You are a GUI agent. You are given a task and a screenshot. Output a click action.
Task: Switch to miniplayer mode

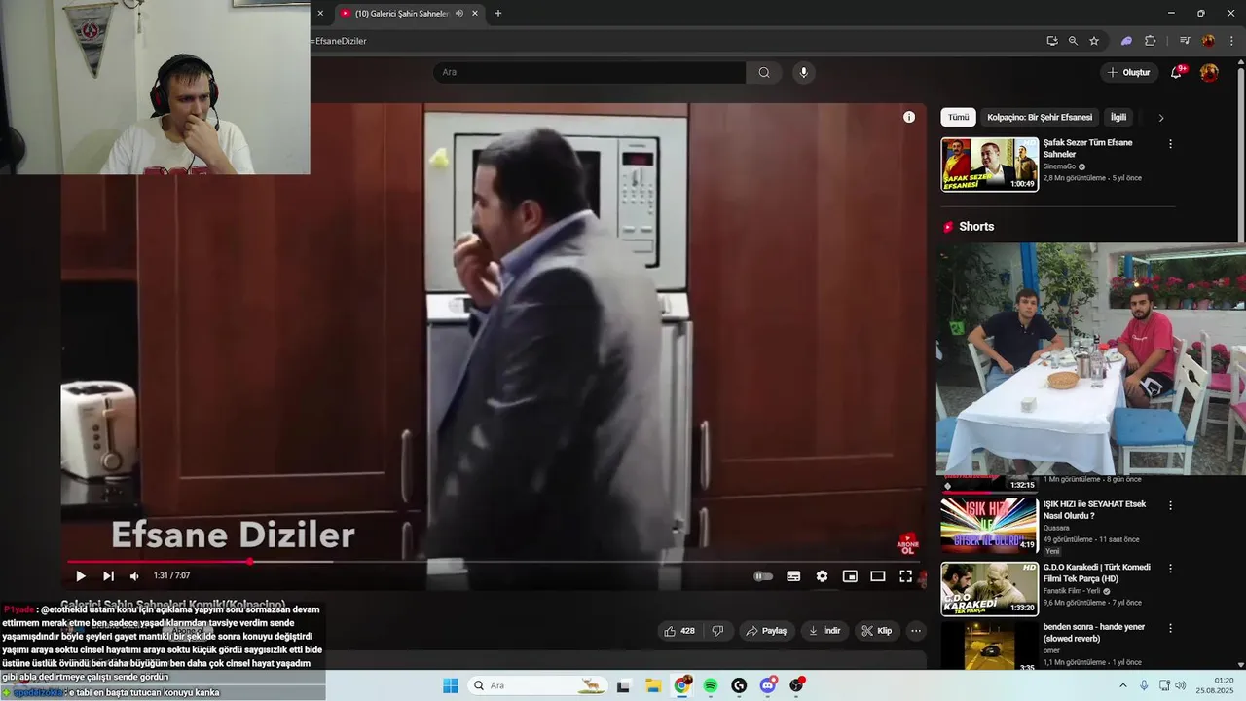pyautogui.click(x=850, y=576)
